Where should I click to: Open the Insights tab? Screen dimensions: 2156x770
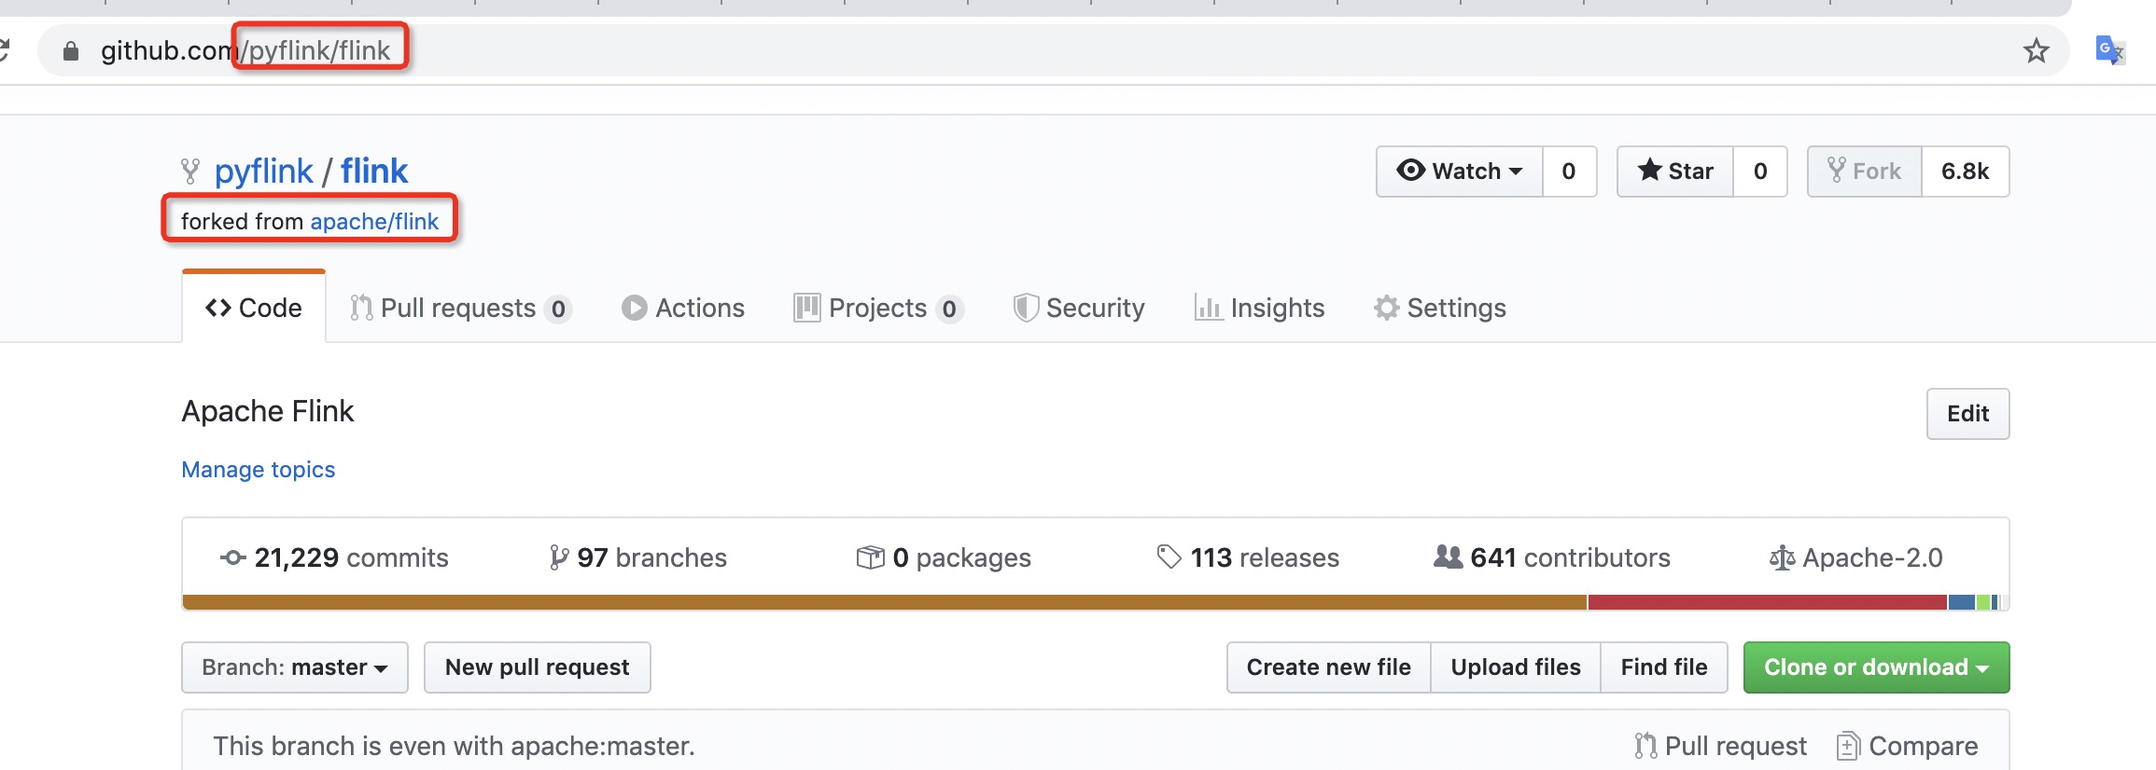pos(1259,308)
